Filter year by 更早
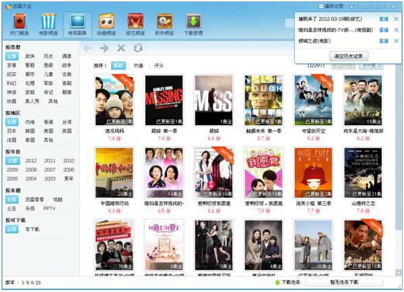404x292 pixels. coord(69,179)
